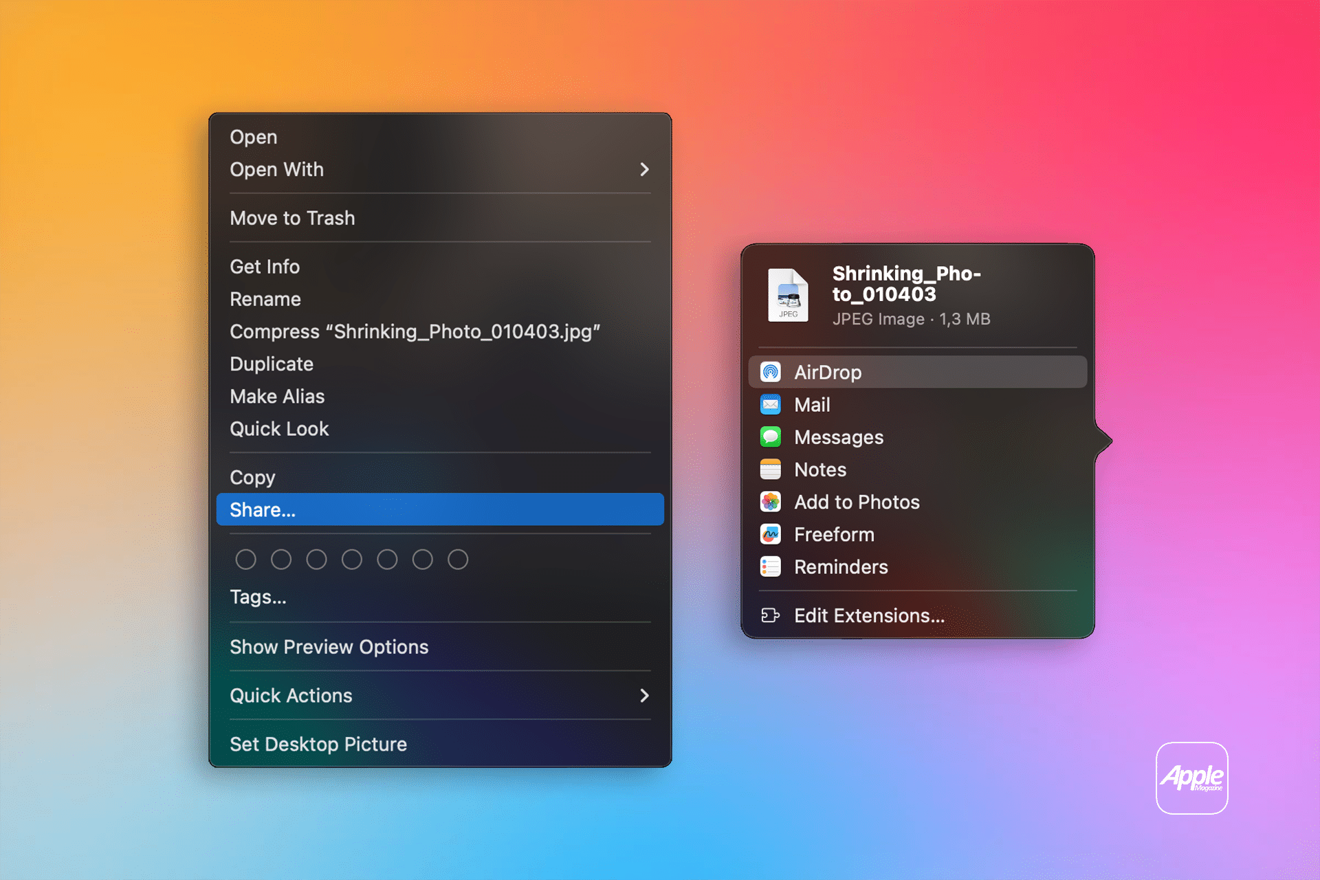This screenshot has height=880, width=1320.
Task: Select Set Desktop Picture
Action: point(440,744)
